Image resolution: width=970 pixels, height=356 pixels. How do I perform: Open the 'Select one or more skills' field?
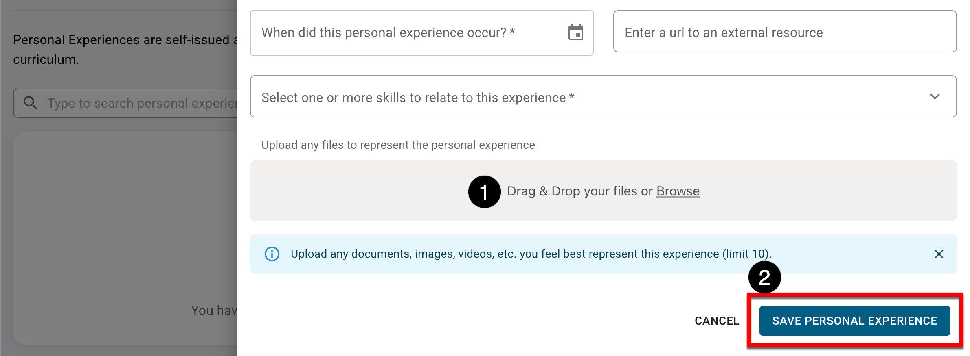click(x=570, y=97)
